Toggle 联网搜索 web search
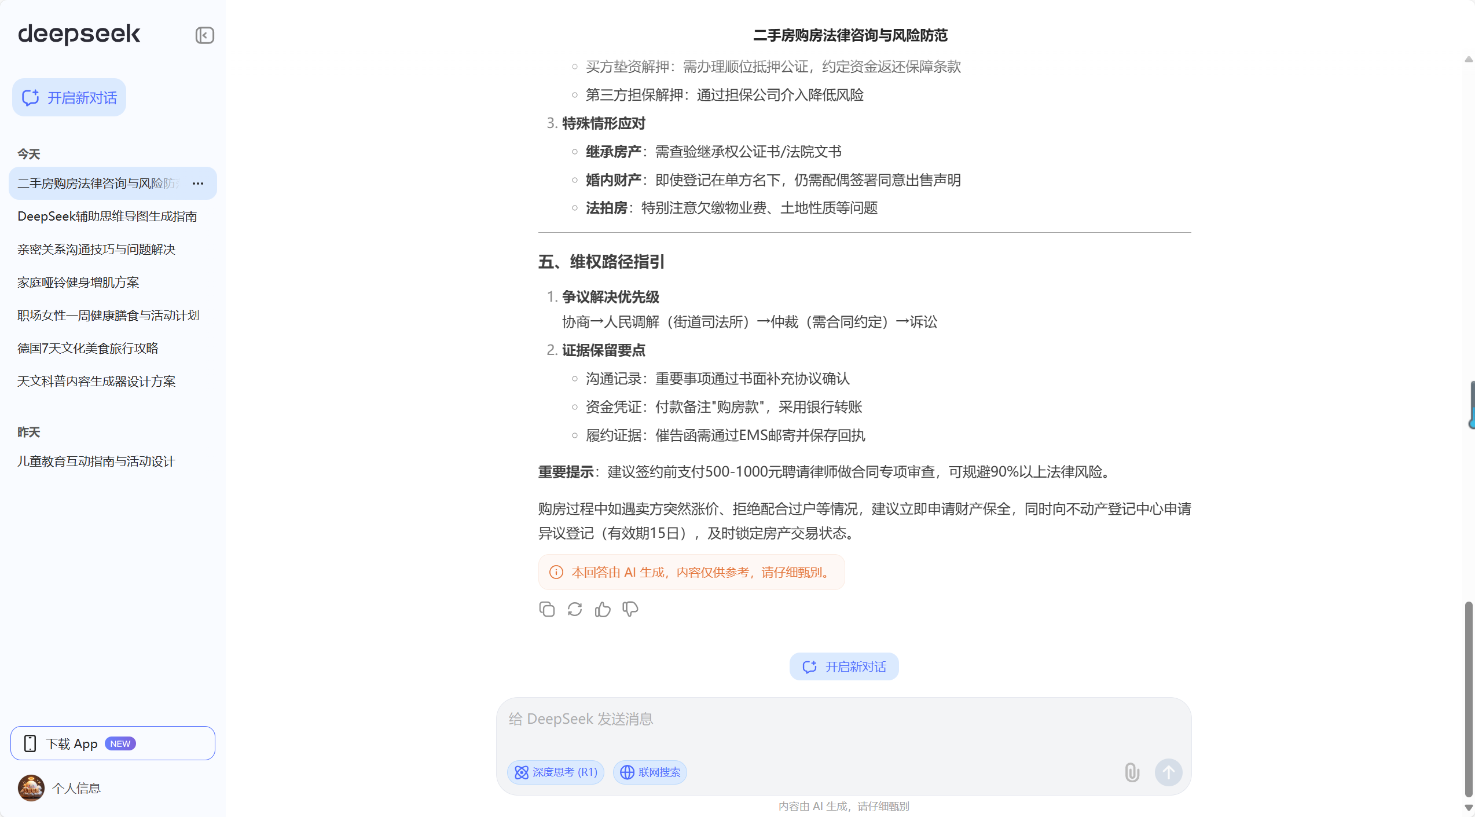 [650, 772]
